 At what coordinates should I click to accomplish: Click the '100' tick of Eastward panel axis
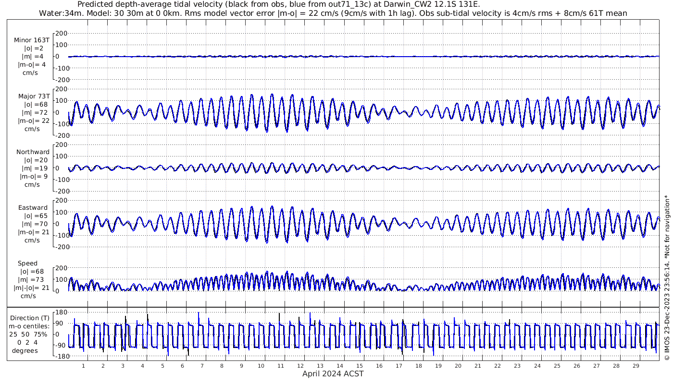pos(62,212)
